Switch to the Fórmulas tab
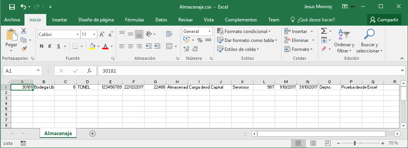The height and width of the screenshot is (148, 408). (x=134, y=20)
